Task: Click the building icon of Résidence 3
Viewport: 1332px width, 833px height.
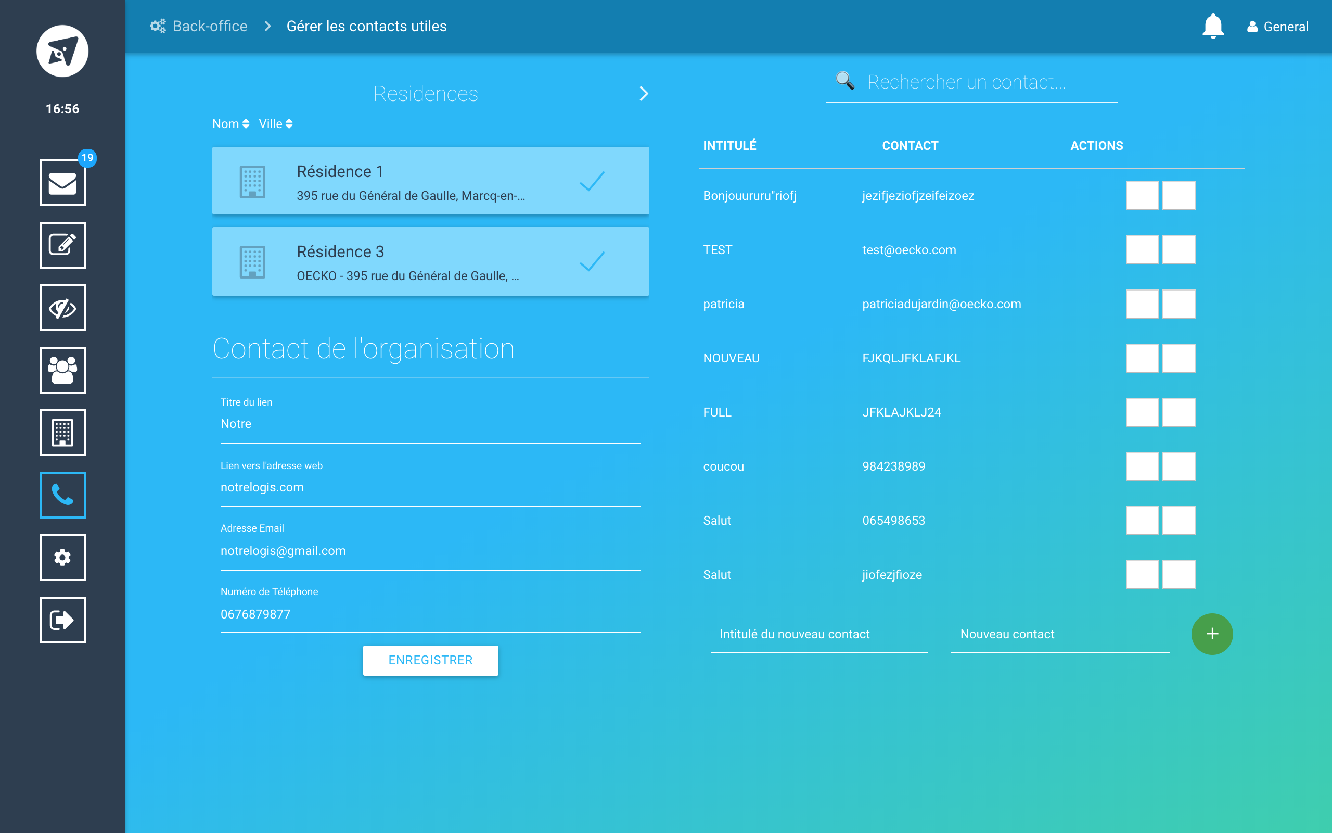Action: pos(253,262)
